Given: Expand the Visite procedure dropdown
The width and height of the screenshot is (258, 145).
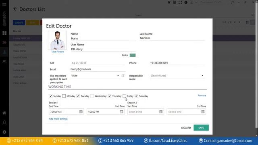Looking at the screenshot, I should (118, 76).
